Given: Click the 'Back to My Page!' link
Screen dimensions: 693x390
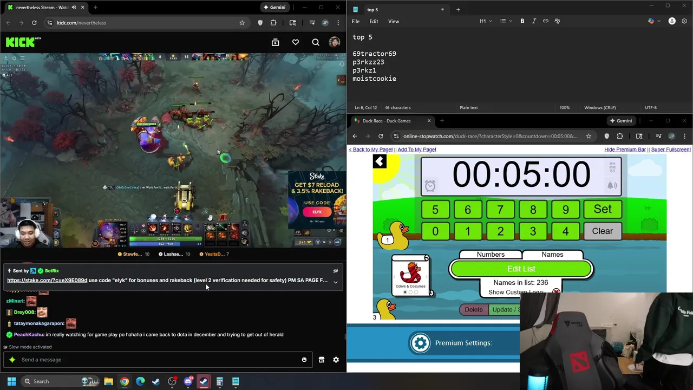Looking at the screenshot, I should click(x=370, y=149).
